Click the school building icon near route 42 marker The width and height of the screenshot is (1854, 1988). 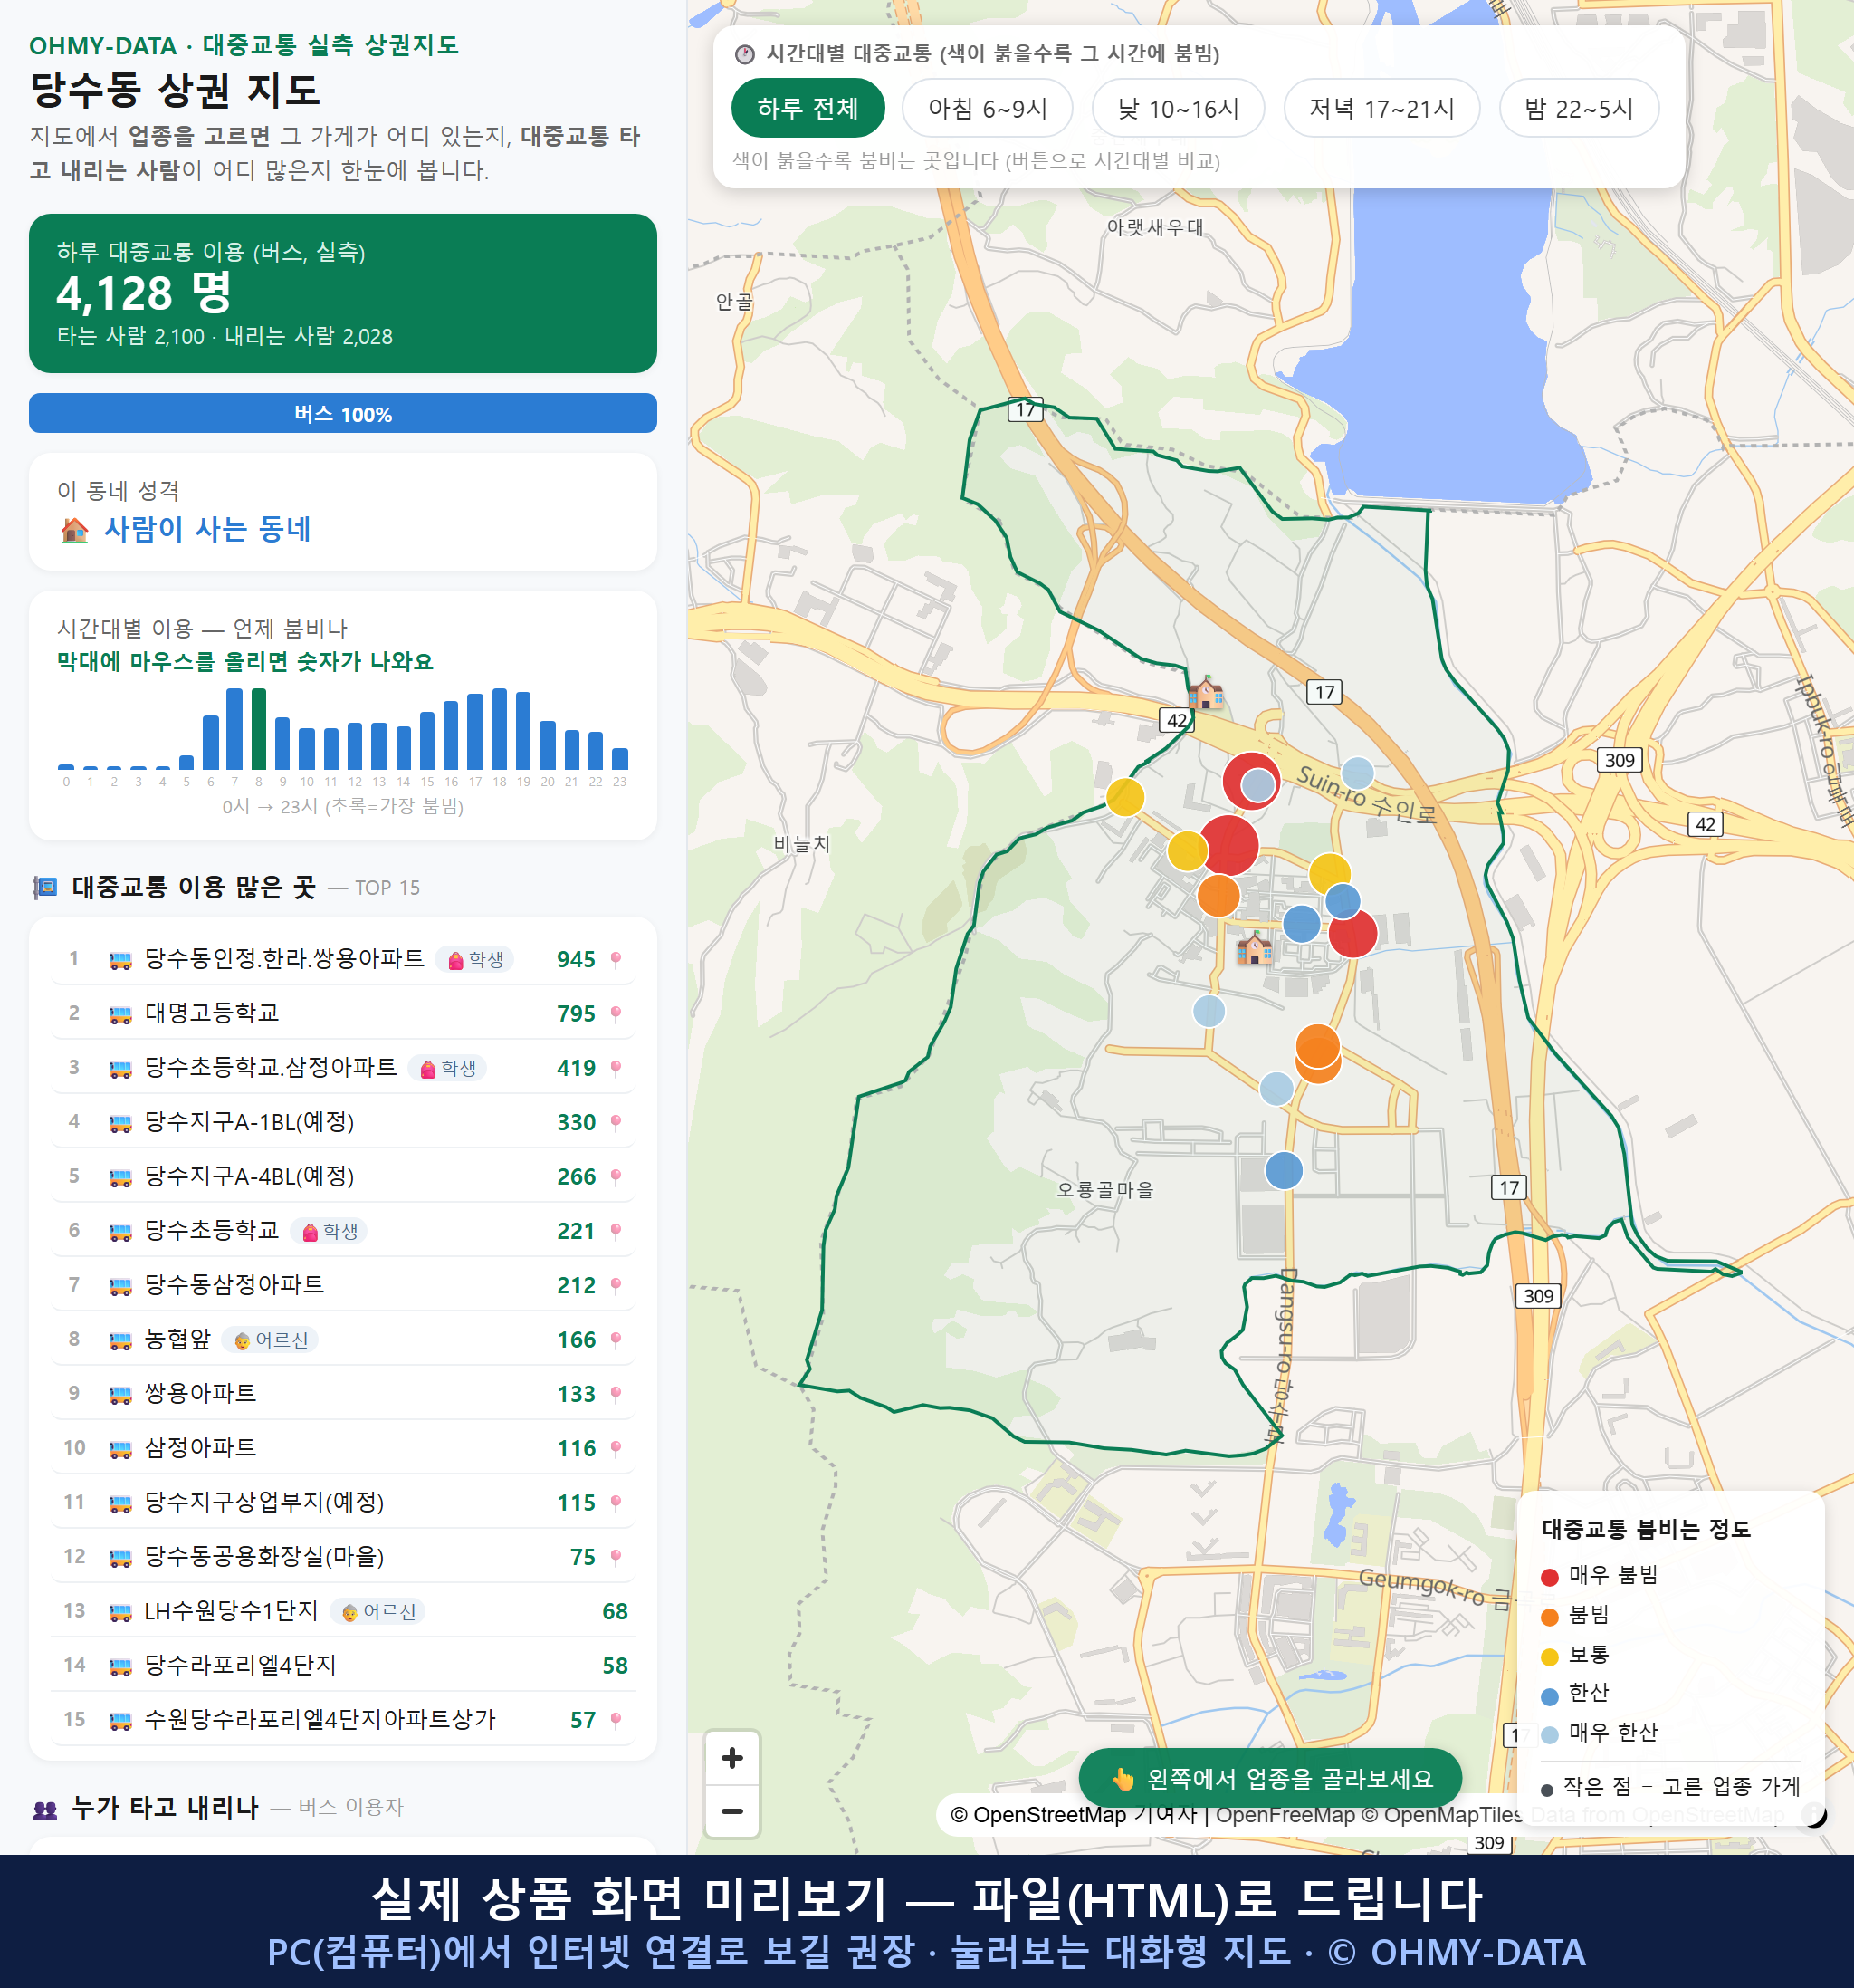(x=1207, y=691)
